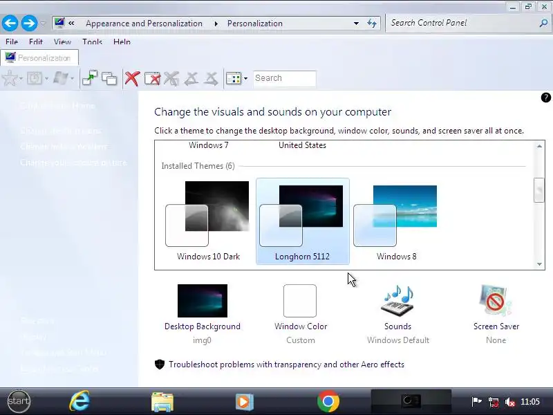Select the Personalization breadcrumb
The width and height of the screenshot is (553, 415).
point(254,24)
